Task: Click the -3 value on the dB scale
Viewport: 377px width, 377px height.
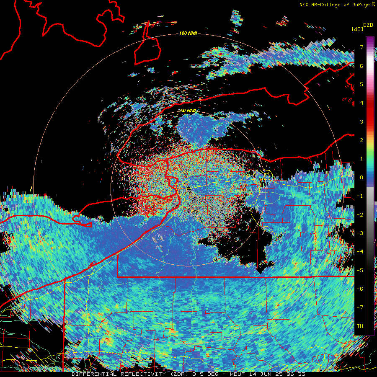Action: coord(360,233)
